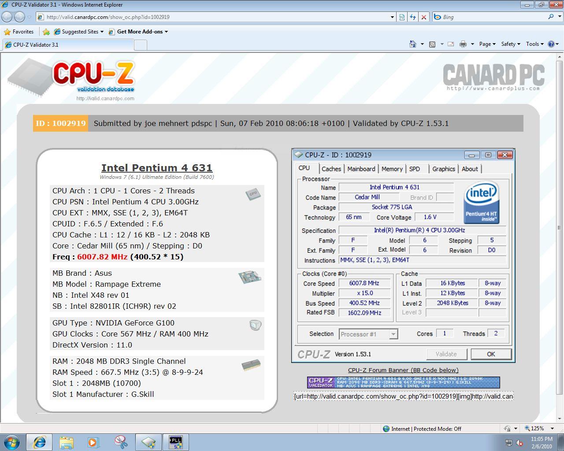Switch to the SPD tab in CPU-Z
The height and width of the screenshot is (451, 564).
tap(415, 169)
